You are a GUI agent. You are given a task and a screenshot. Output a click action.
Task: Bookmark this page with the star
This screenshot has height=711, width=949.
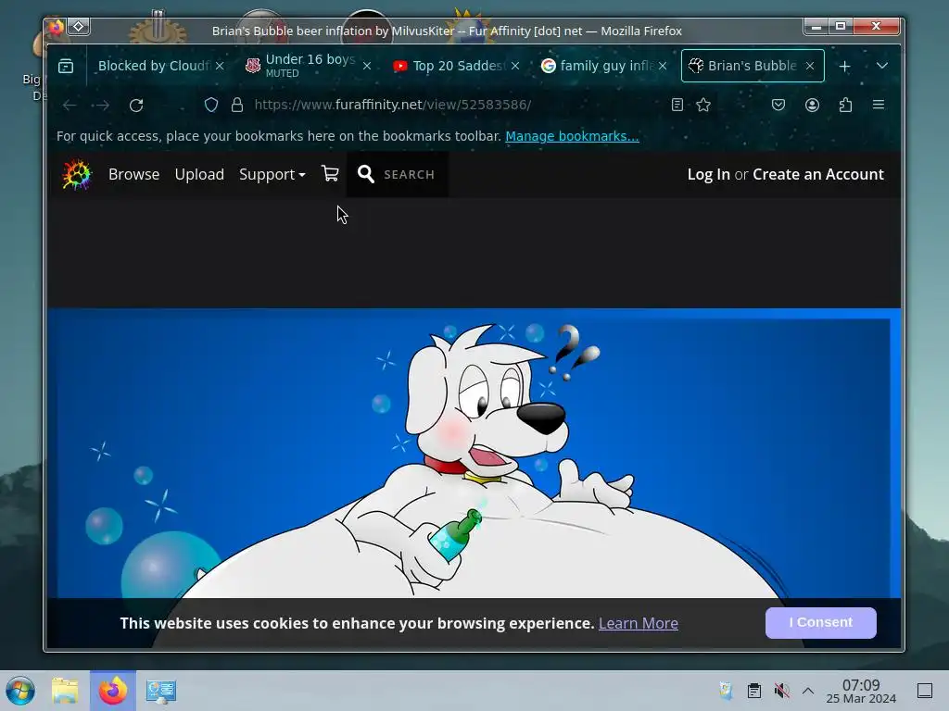[703, 106]
